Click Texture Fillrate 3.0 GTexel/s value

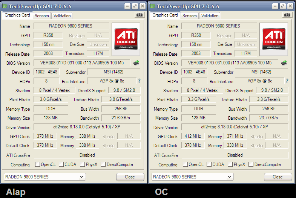click(121, 99)
